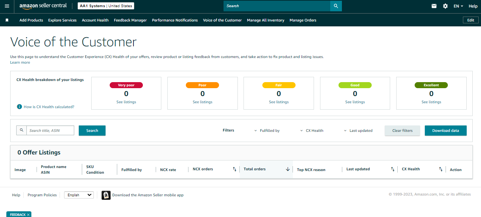Click the light green Good badge
This screenshot has height=217, width=481.
point(355,85)
